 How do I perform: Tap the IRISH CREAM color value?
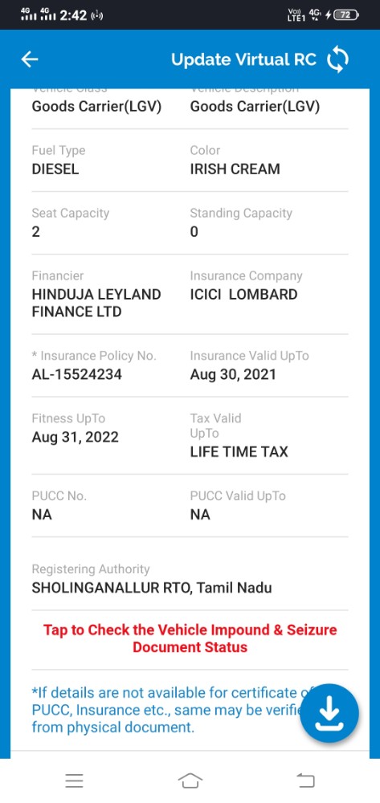coord(235,169)
